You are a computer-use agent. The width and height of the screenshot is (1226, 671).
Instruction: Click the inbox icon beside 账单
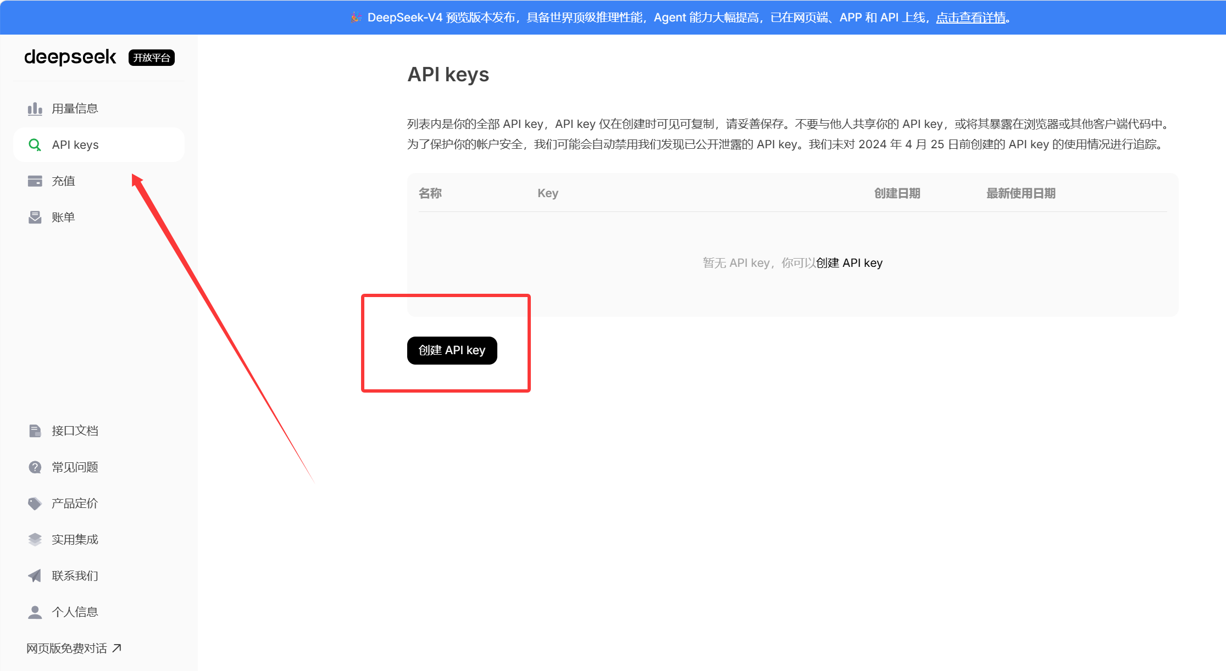click(x=35, y=217)
